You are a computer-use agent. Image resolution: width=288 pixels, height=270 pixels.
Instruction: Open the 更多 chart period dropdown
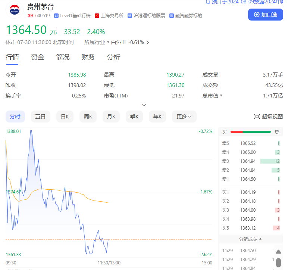tap(184, 117)
